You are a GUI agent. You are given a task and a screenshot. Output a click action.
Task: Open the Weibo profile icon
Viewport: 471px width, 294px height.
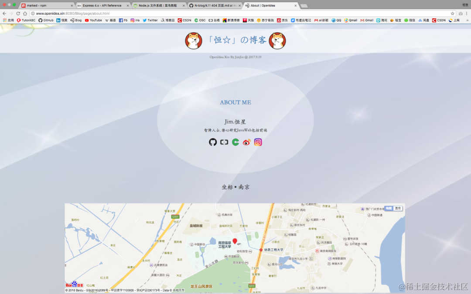pos(246,142)
